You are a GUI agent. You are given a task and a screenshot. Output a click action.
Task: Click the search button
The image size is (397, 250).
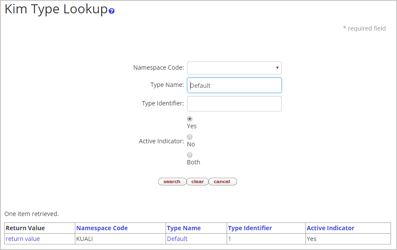tap(172, 182)
